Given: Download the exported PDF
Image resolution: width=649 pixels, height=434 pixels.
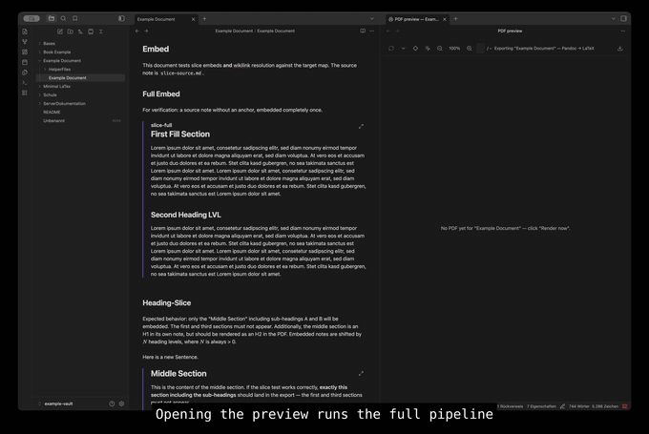Looking at the screenshot, I should tap(620, 49).
